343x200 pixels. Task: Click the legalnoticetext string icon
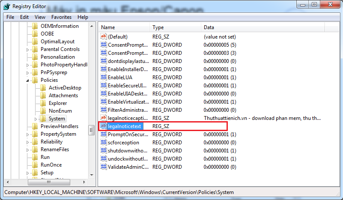(x=103, y=126)
